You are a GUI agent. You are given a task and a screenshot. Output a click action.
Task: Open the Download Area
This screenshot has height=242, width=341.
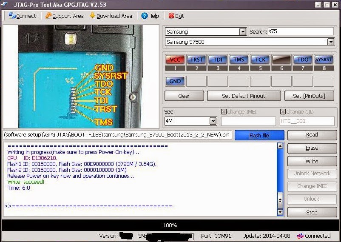tap(111, 16)
